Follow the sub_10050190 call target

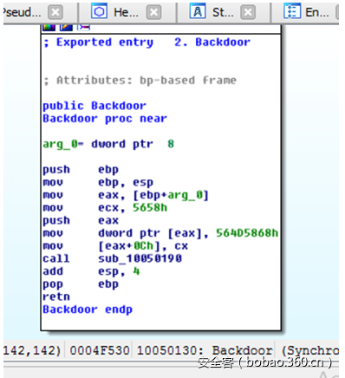pyautogui.click(x=140, y=258)
